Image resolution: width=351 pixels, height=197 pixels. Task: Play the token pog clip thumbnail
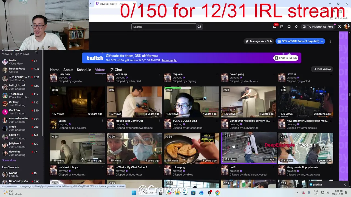(x=191, y=148)
